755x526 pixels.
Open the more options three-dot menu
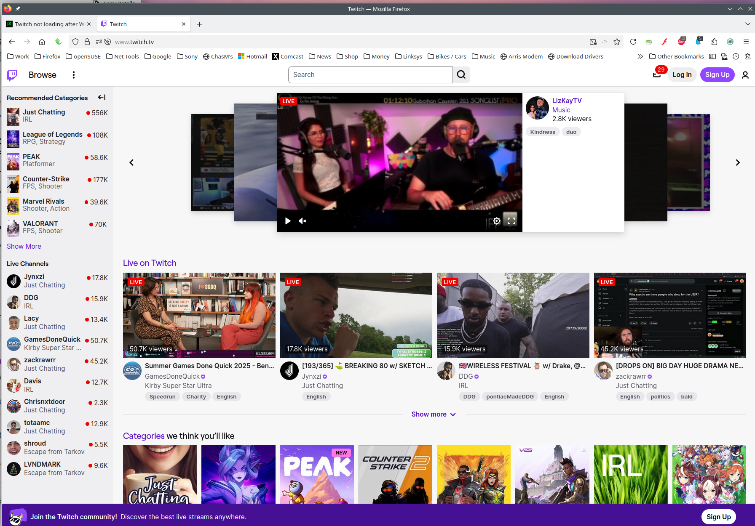pos(74,75)
